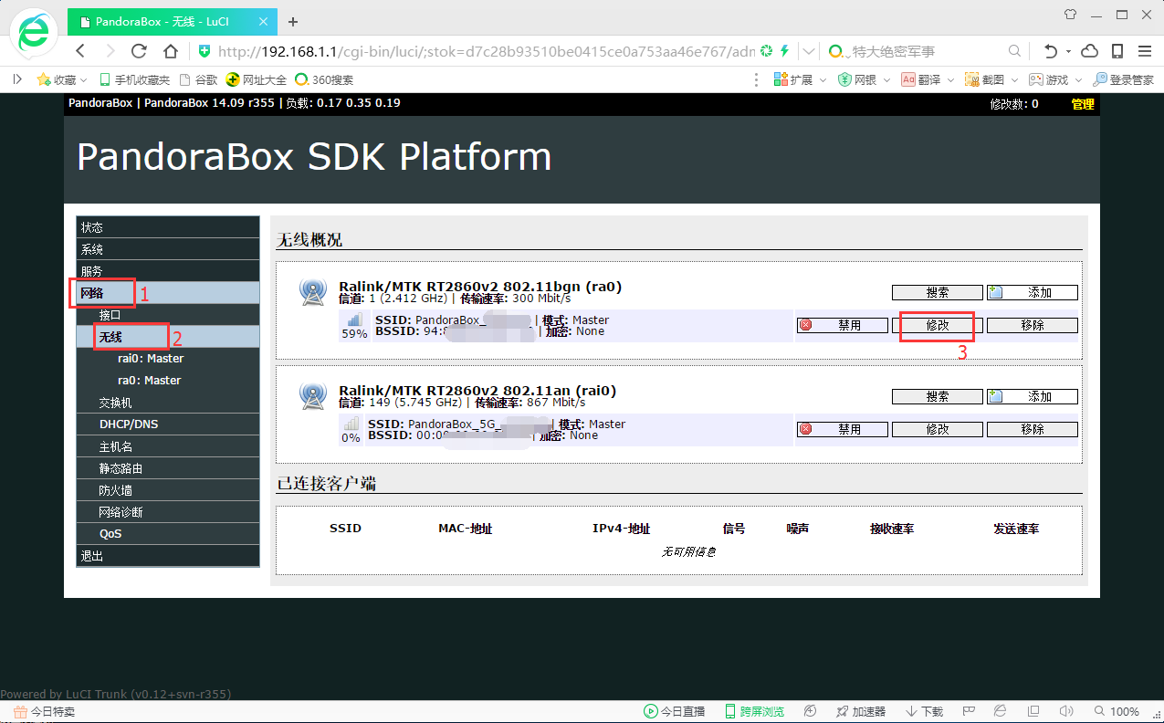Click 管理 admin link in top bar
The image size is (1164, 723).
1083,104
